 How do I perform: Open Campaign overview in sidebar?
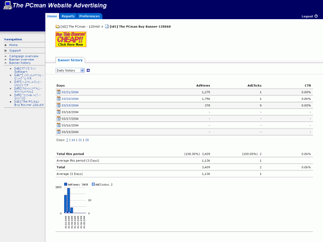(x=24, y=56)
